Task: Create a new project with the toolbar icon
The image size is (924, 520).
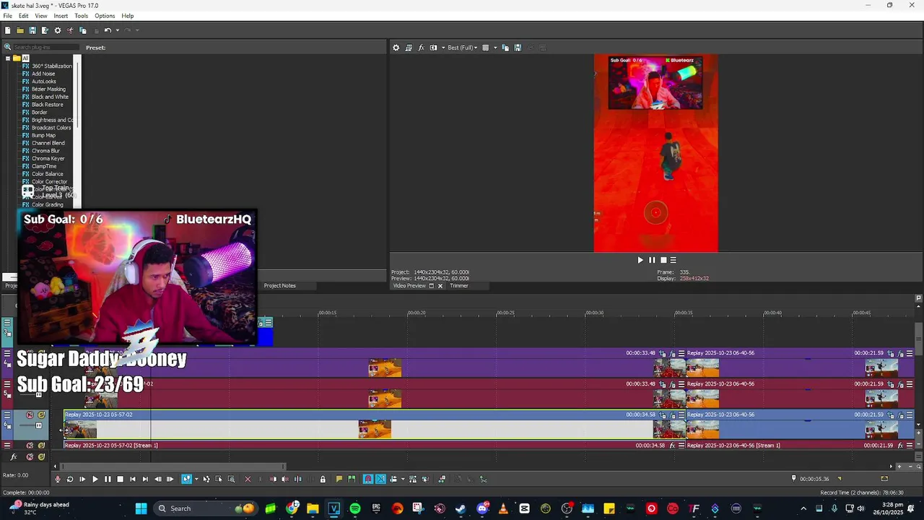Action: [8, 30]
